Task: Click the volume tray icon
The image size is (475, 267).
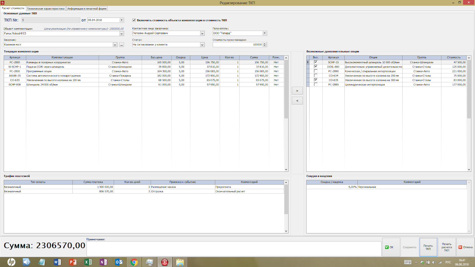Action: pyautogui.click(x=434, y=262)
